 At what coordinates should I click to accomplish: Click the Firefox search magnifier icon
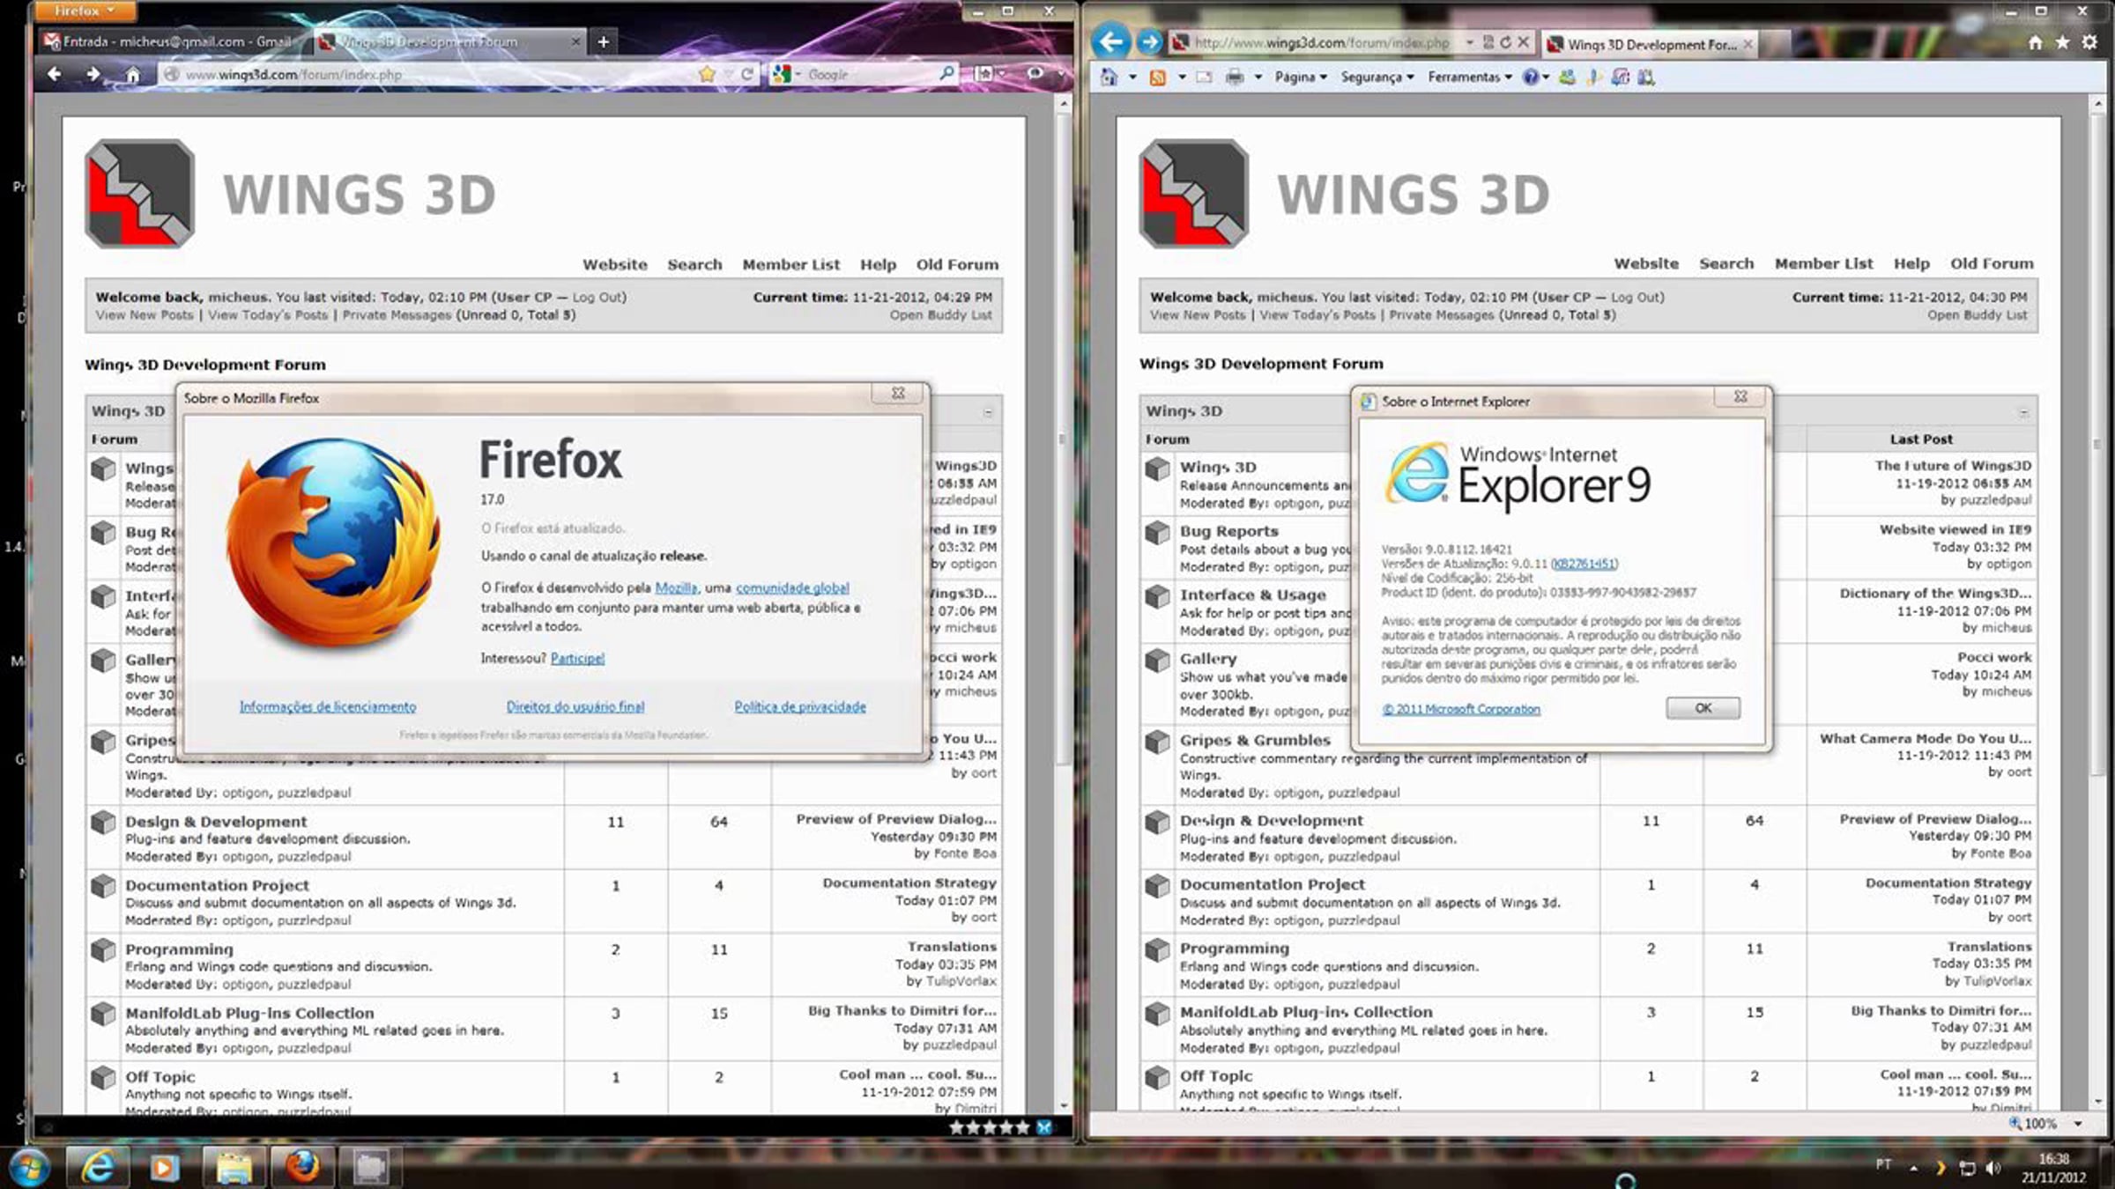[946, 74]
